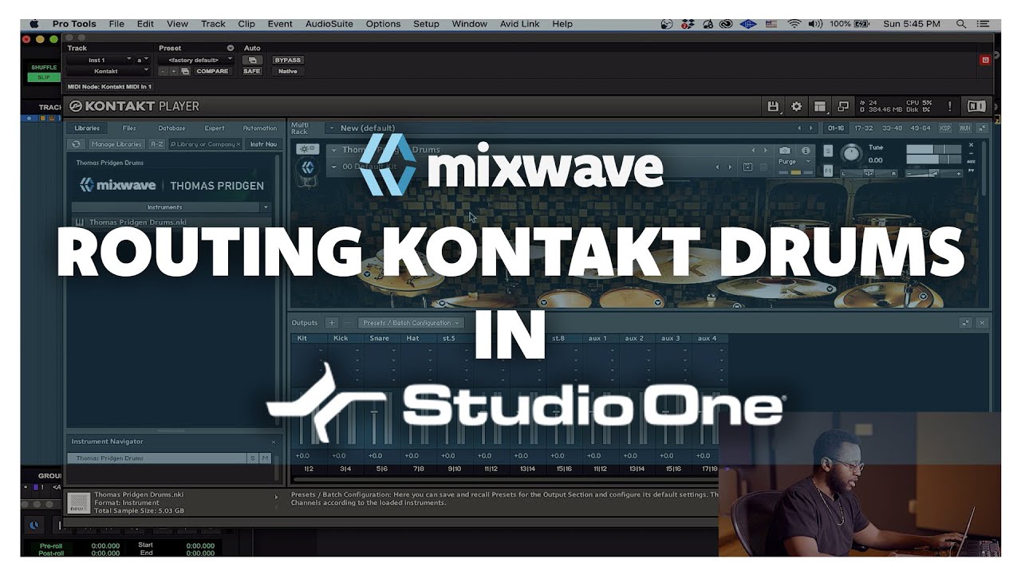Open the Purge dropdown menu
Screen dimensions: 1021x574
795,162
